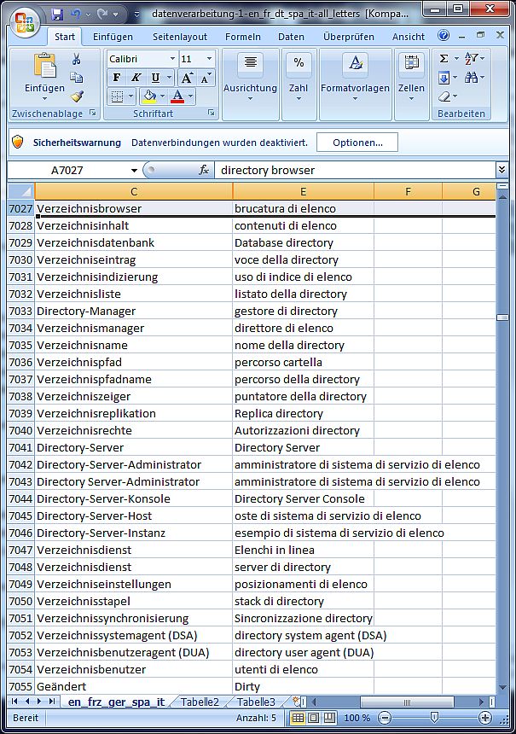Viewport: 516px width, 734px height.
Task: Redo the last action
Action: click(102, 15)
